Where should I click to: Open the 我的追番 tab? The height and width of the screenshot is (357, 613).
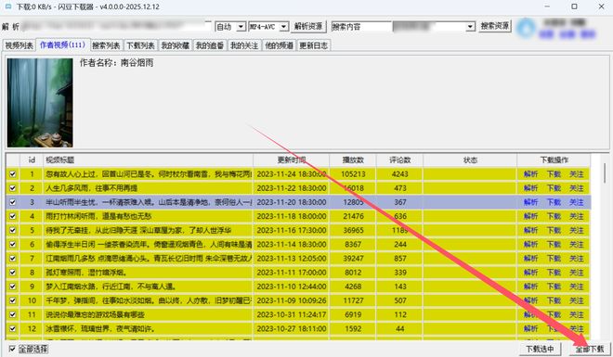coord(210,45)
